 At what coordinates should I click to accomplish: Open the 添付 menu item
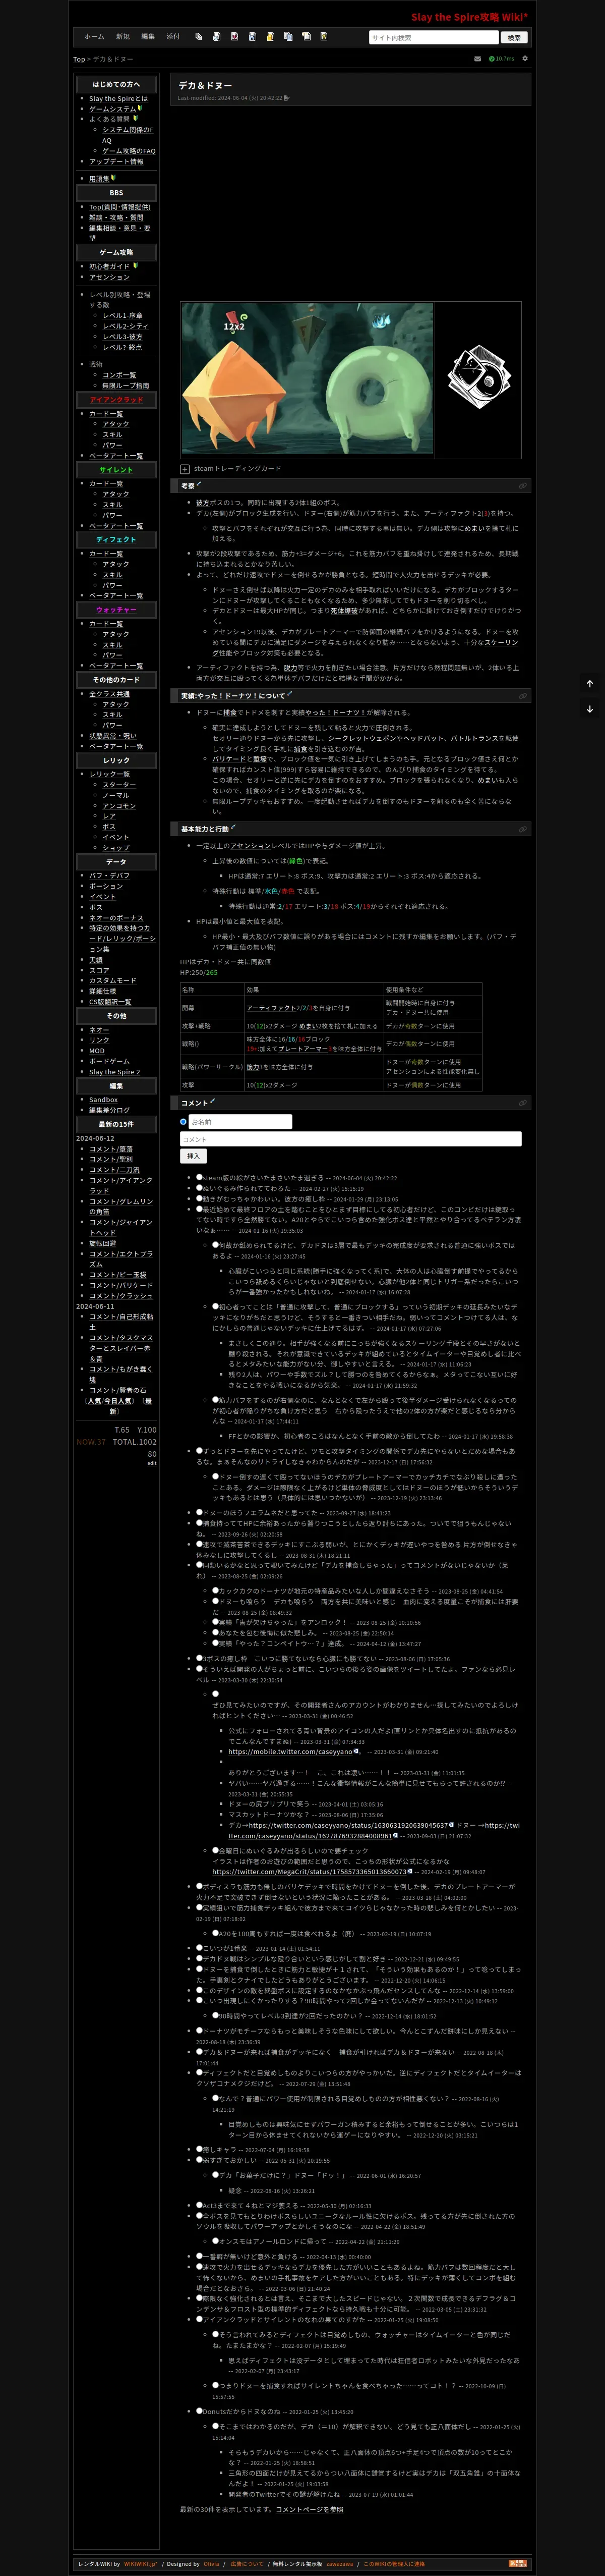coord(174,37)
